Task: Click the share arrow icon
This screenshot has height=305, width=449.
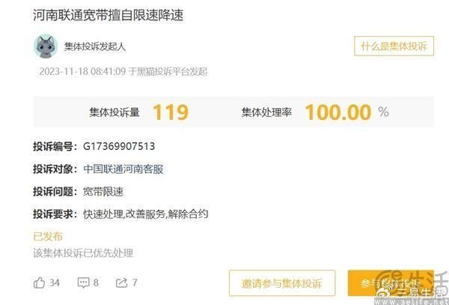Action: tap(121, 283)
